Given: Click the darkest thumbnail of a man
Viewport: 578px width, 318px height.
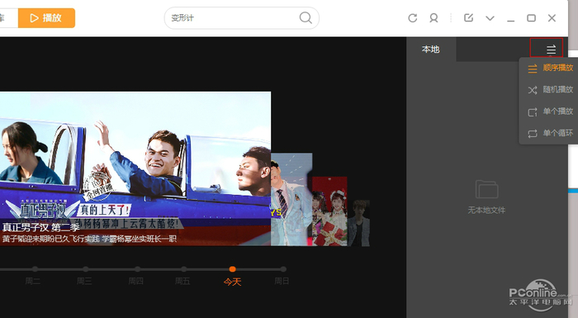Looking at the screenshot, I should tap(358, 223).
